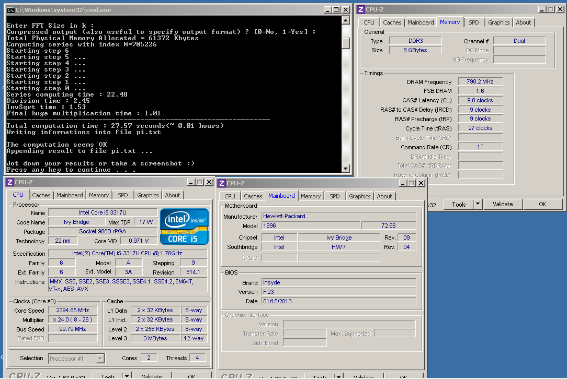The image size is (567, 380).
Task: Click the Z icon in CPU tab CPU-Z window
Action: pyautogui.click(x=10, y=182)
